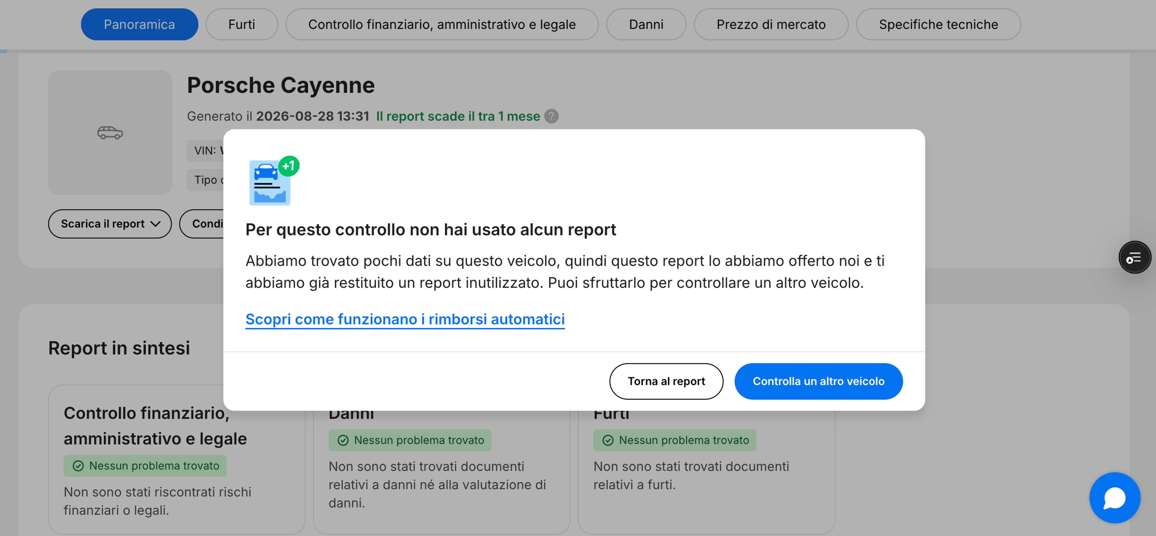Expand the Scarica il report dropdown
Screen dimensions: 1156x536
110,224
